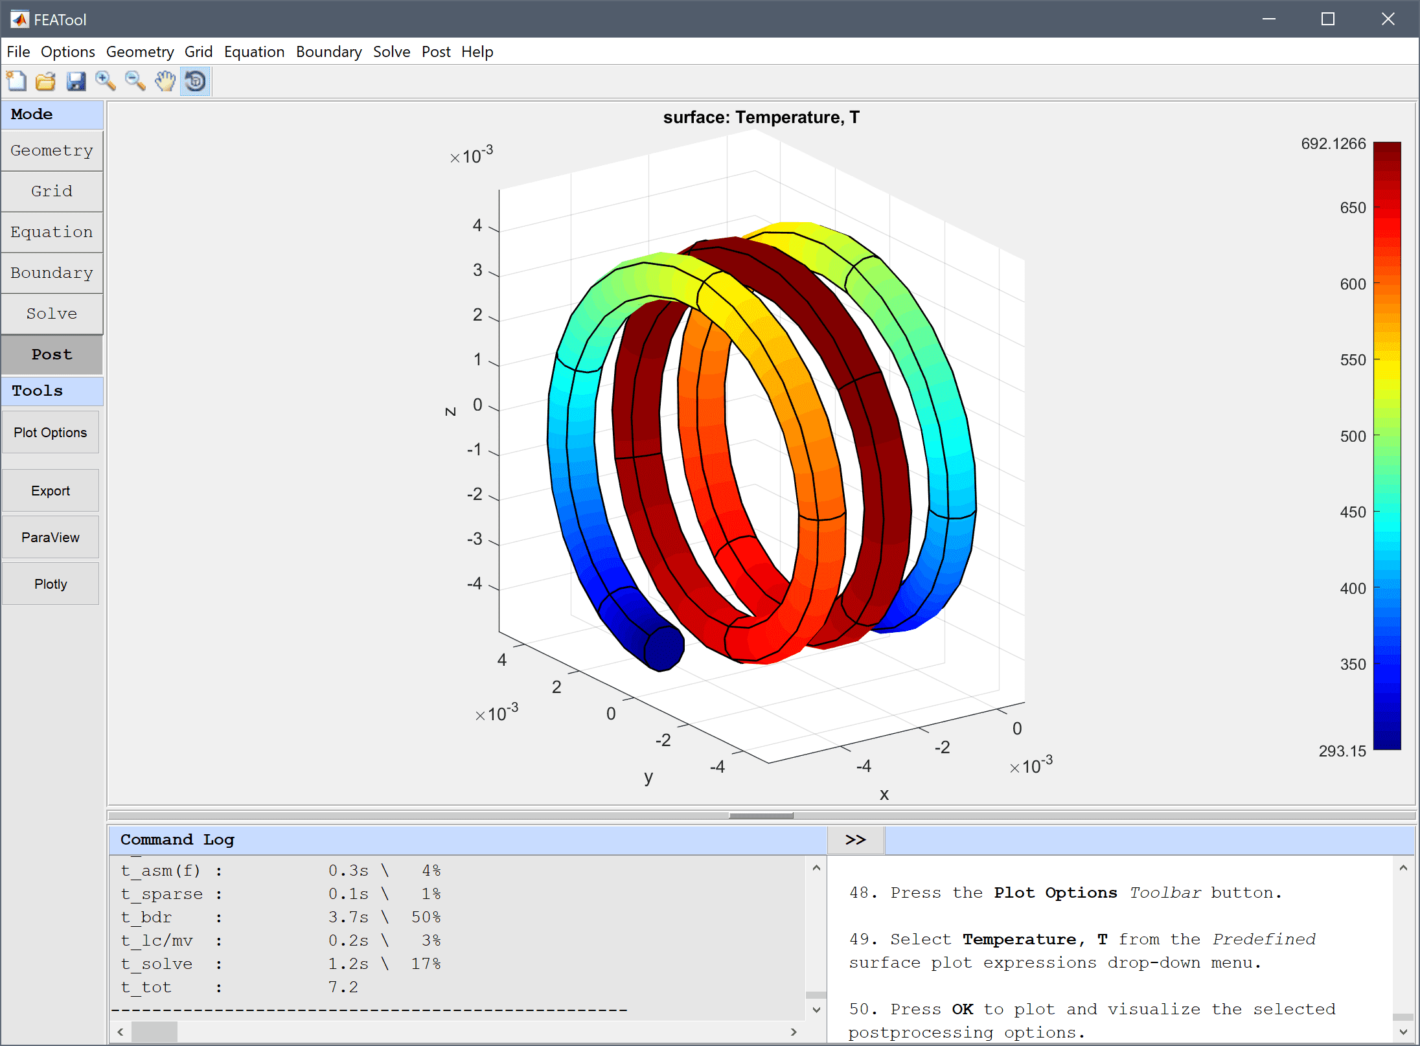Click the New model toolbar icon

pos(16,82)
